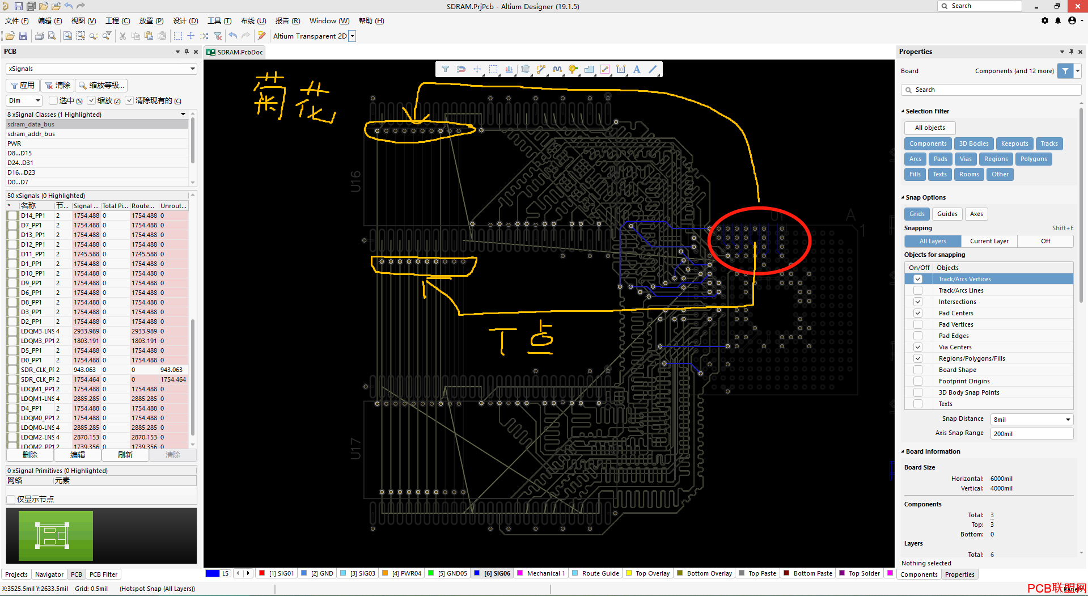Select the place component chip icon
Image resolution: width=1088 pixels, height=596 pixels.
click(526, 69)
